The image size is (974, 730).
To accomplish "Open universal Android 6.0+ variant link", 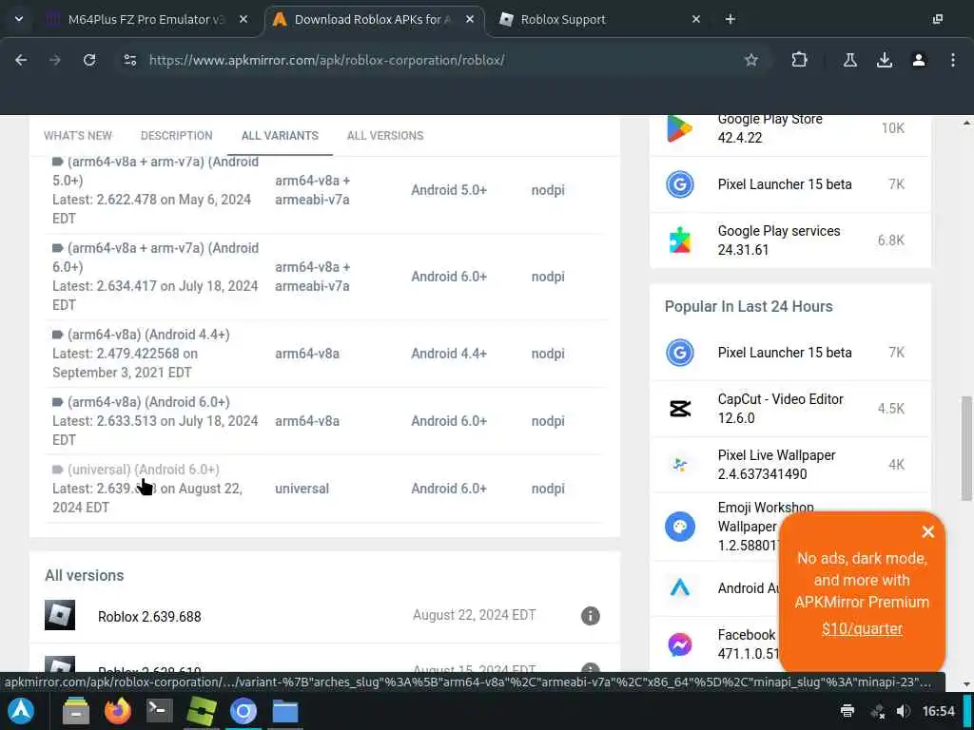I will [x=143, y=470].
